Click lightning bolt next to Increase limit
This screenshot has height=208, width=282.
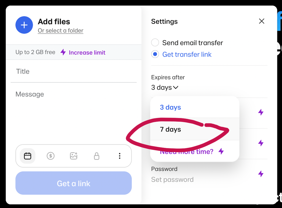[63, 52]
